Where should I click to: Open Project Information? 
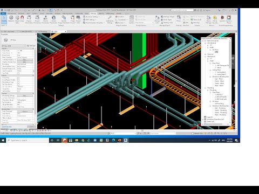click(29, 19)
